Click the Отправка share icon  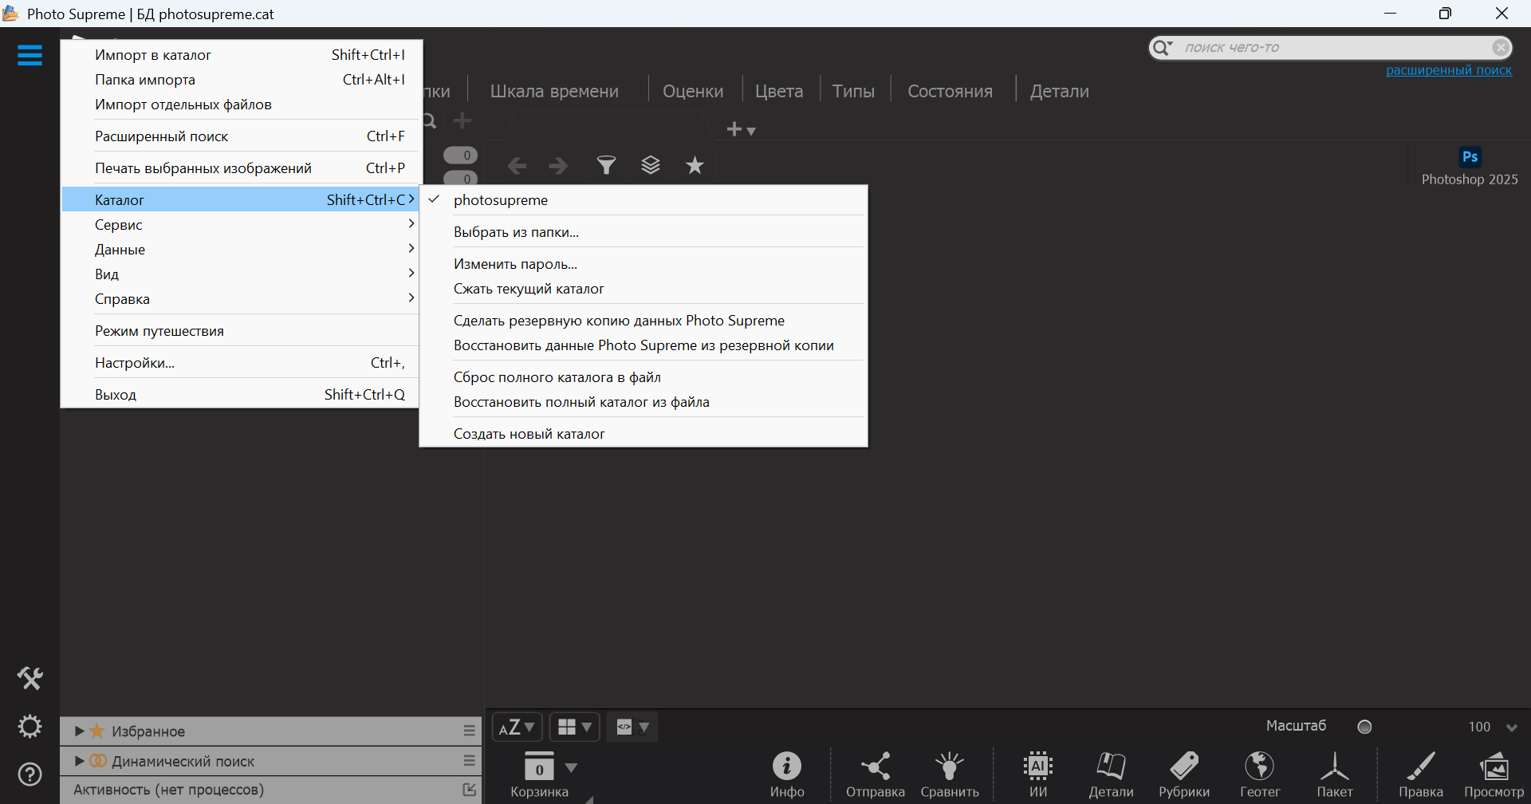click(x=876, y=767)
